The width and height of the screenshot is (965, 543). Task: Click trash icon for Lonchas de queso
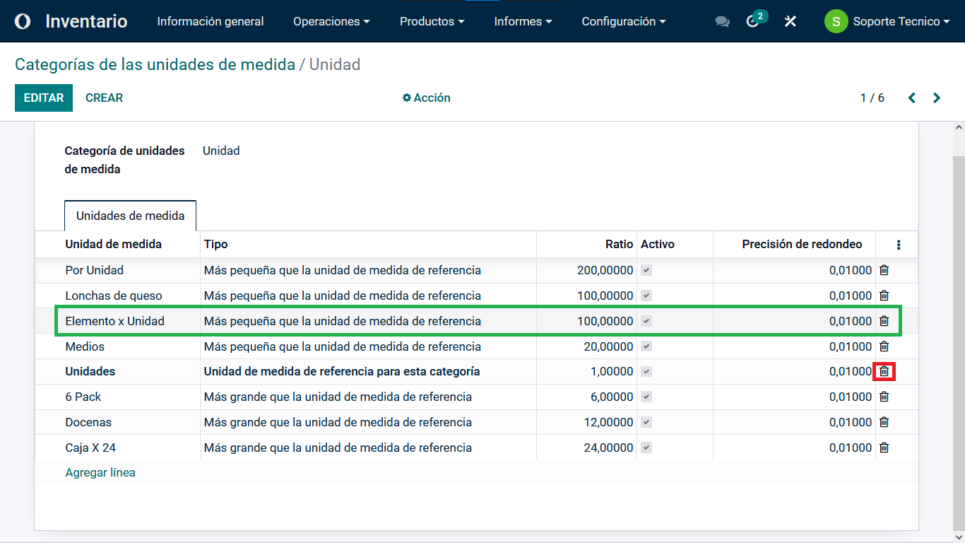[x=884, y=296]
